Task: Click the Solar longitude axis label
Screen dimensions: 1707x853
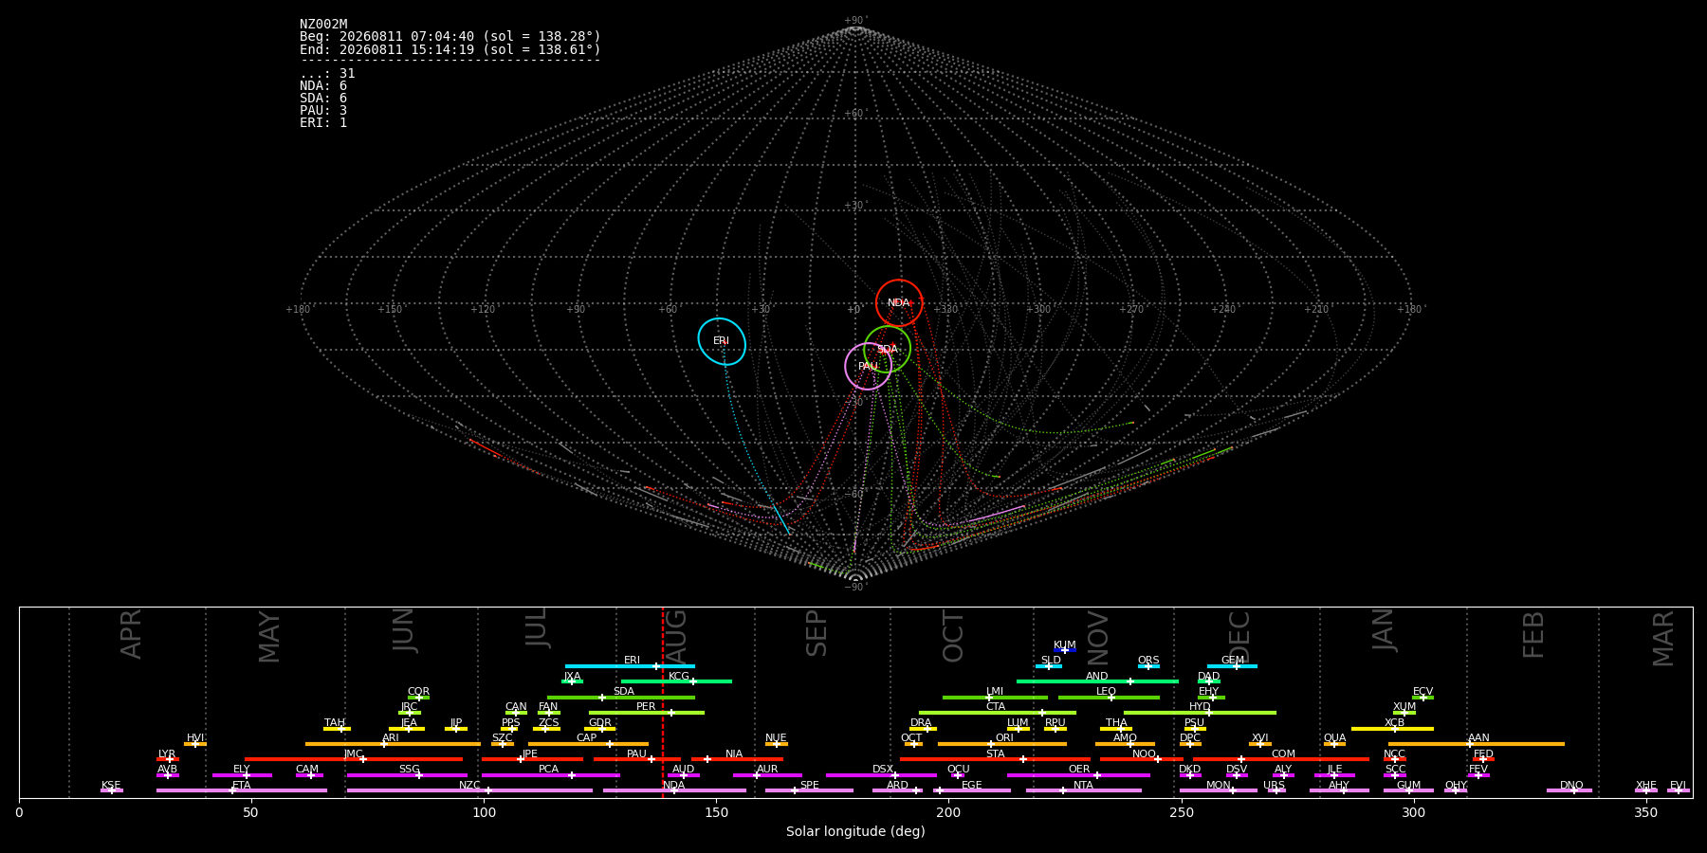Action: [x=855, y=831]
